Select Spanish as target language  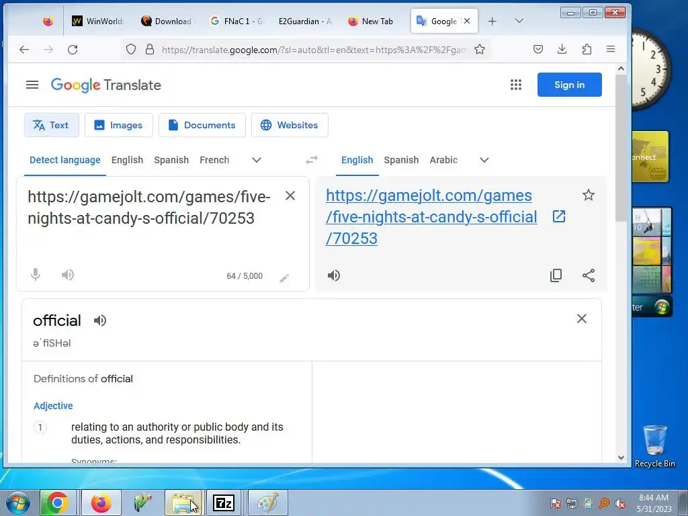click(402, 160)
